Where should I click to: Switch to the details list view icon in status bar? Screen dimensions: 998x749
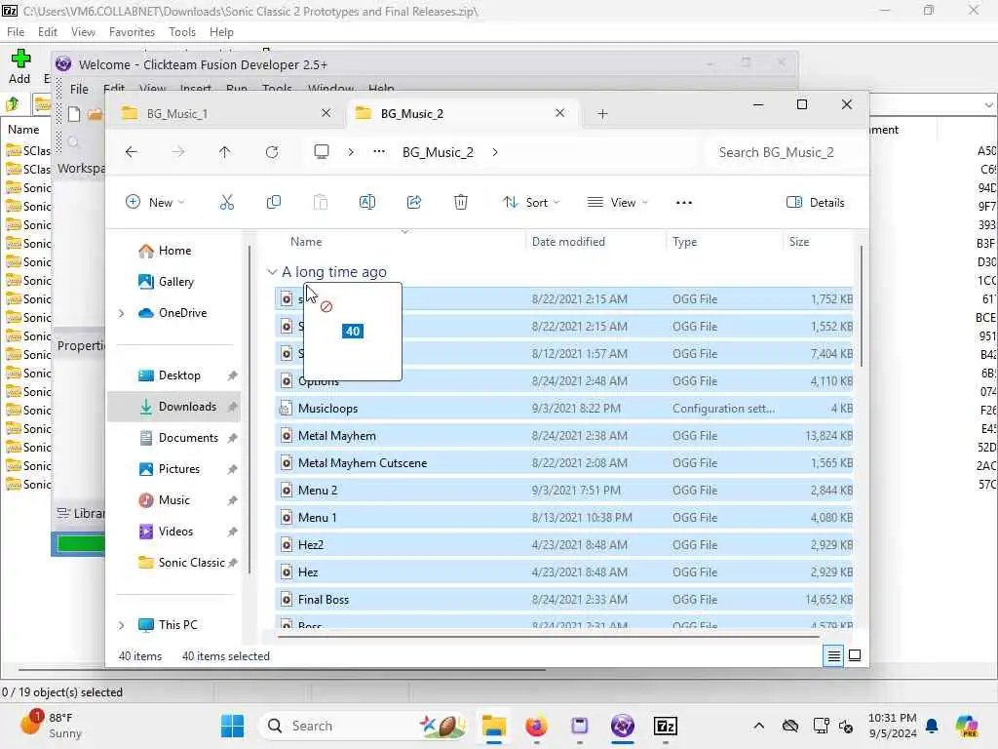834,656
